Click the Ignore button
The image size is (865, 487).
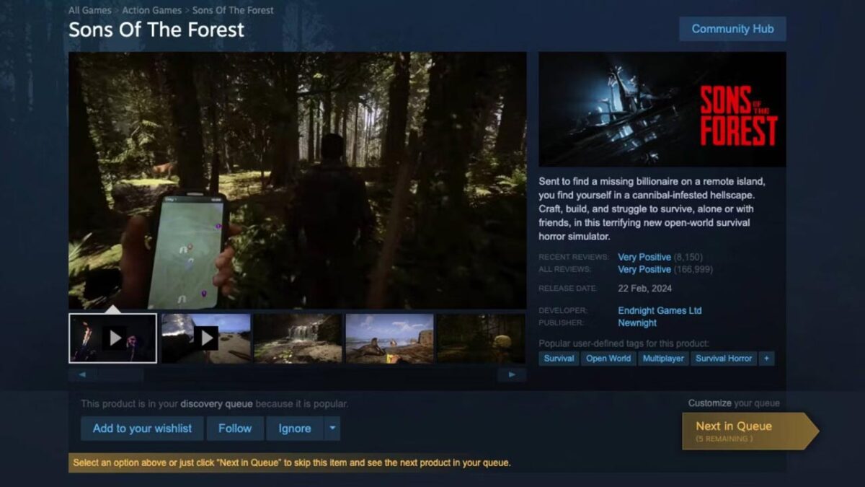tap(295, 429)
